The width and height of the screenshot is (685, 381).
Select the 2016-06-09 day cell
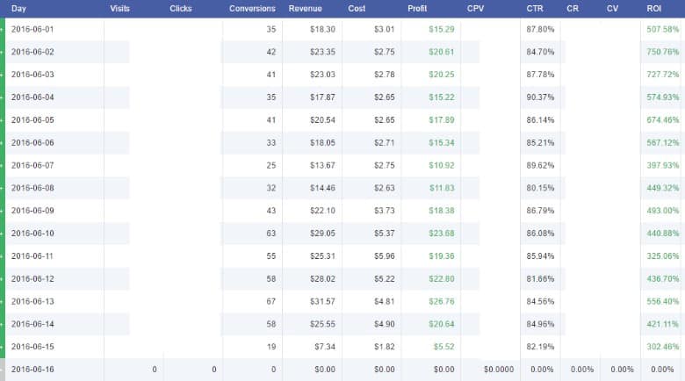tap(32, 211)
